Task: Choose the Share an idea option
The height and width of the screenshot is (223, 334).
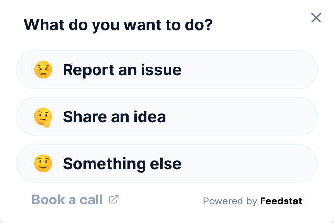Action: click(167, 117)
